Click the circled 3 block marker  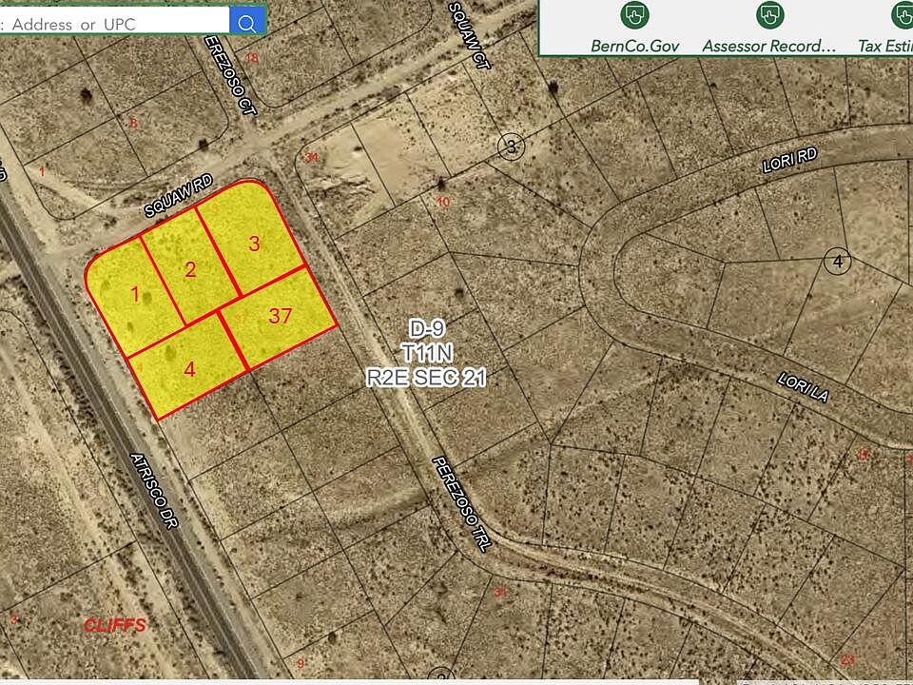point(512,147)
